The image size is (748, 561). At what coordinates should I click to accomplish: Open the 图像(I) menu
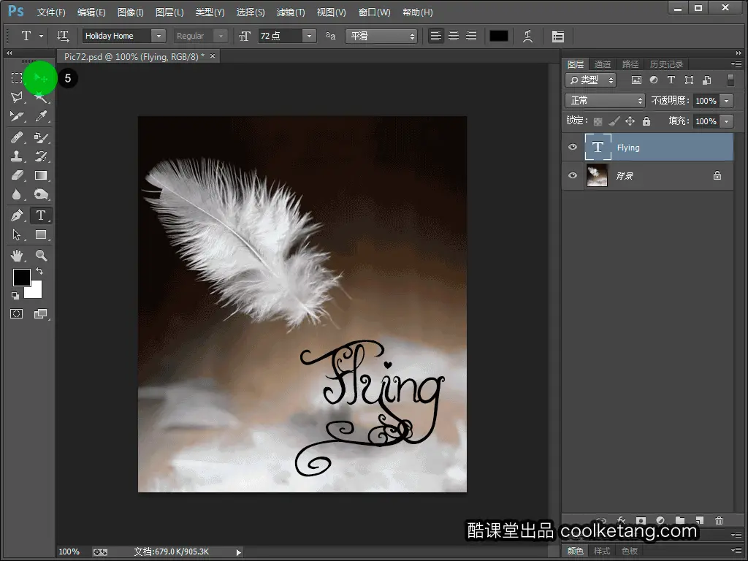pyautogui.click(x=130, y=12)
